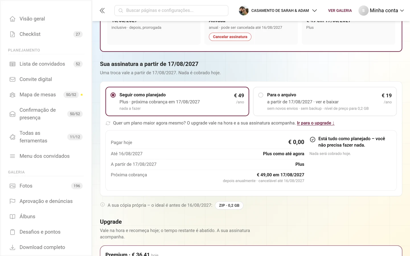410x256 pixels.
Task: Click the Desafios e pontos clipboard icon
Action: [x=13, y=232]
